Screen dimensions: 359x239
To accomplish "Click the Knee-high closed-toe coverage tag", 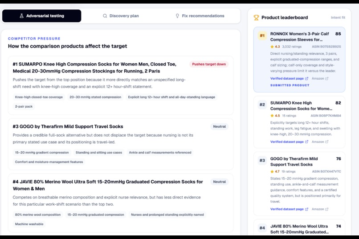I will (39, 97).
